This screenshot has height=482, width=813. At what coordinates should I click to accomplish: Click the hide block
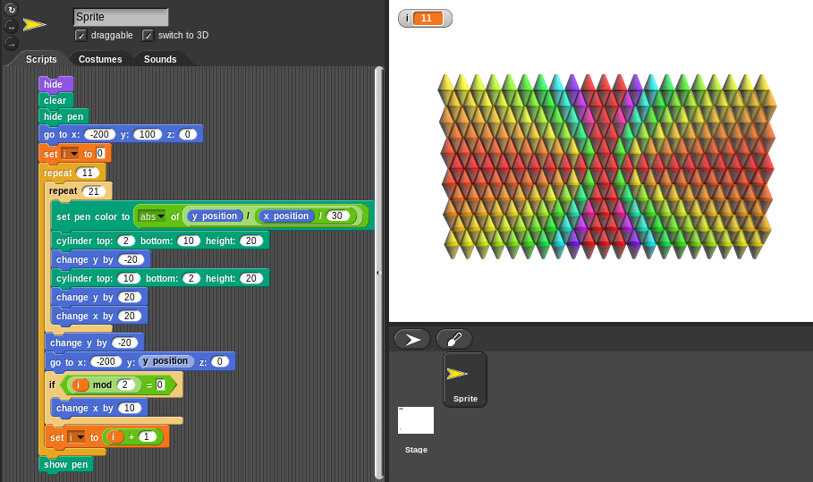point(56,84)
